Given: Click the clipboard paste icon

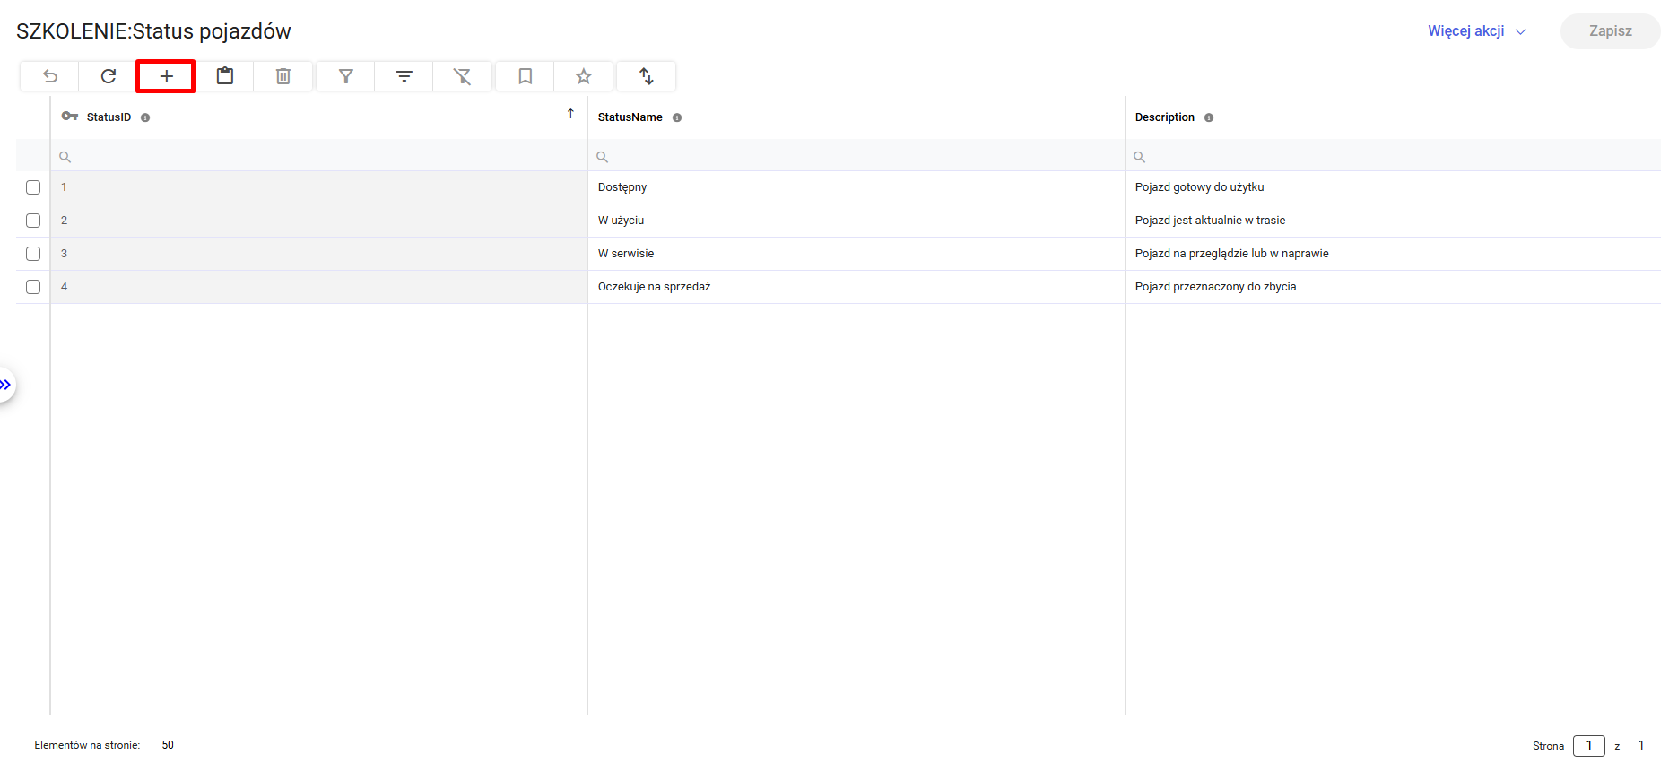Looking at the screenshot, I should pyautogui.click(x=225, y=76).
